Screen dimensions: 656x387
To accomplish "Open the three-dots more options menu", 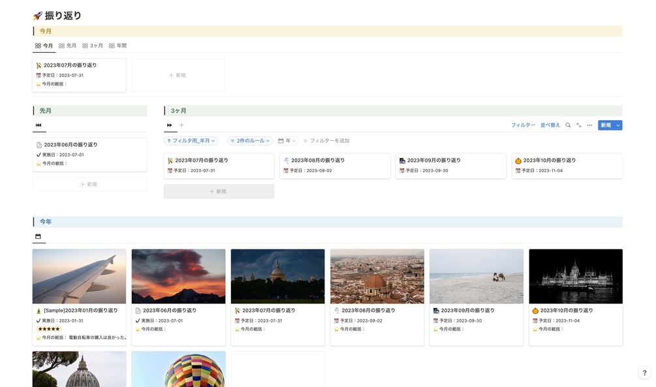I will tap(589, 125).
